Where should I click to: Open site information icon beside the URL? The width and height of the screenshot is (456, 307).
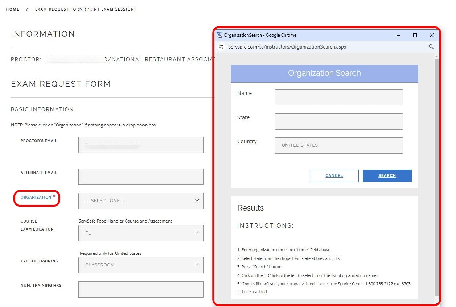(x=221, y=47)
